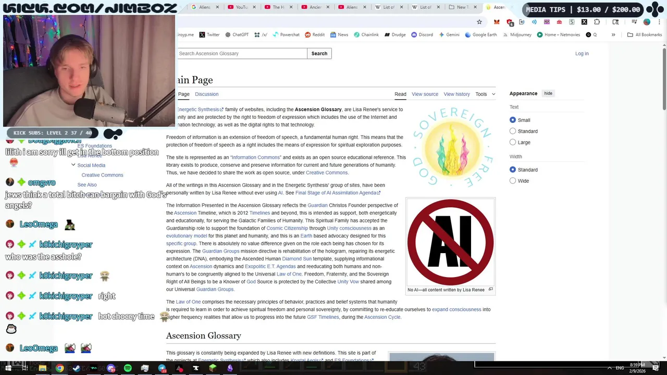Click the Log in link

click(582, 54)
